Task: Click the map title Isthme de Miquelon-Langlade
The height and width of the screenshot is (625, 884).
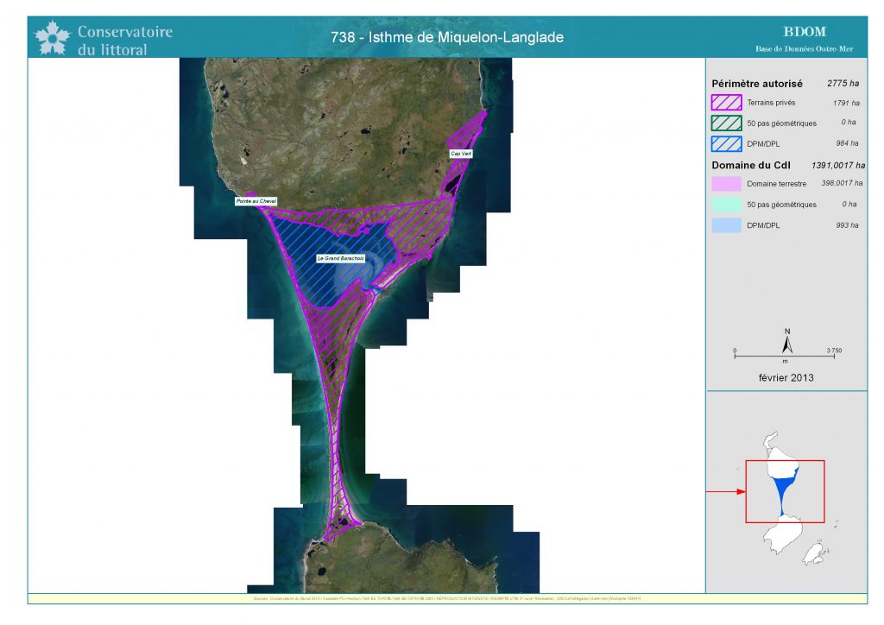Action: [x=446, y=37]
